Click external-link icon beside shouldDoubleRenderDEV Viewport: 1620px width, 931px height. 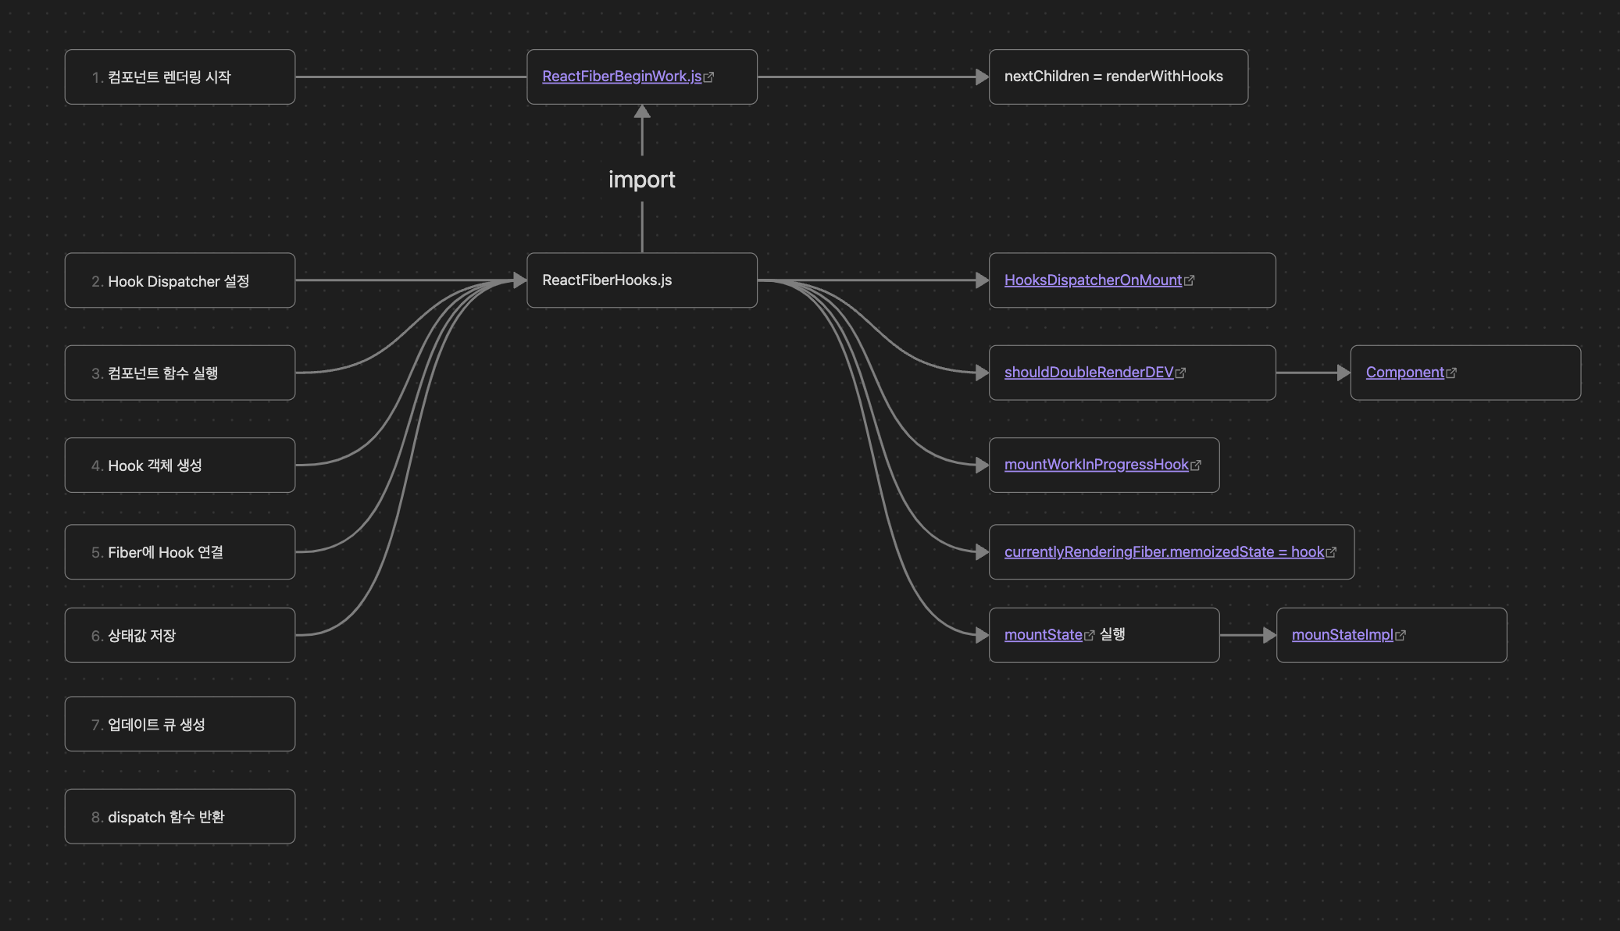point(1180,373)
